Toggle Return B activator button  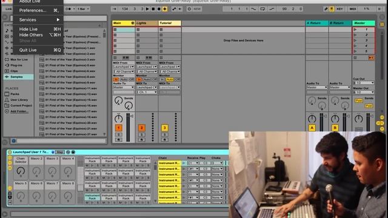click(335, 128)
